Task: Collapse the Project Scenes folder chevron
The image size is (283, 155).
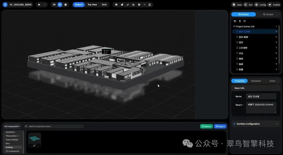Action: coord(276,26)
